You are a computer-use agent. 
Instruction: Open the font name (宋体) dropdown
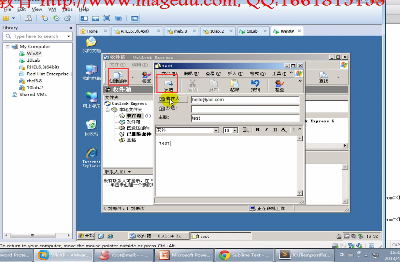(x=216, y=130)
